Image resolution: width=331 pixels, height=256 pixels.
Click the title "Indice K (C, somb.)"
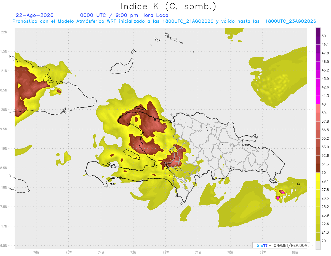pyautogui.click(x=168, y=6)
